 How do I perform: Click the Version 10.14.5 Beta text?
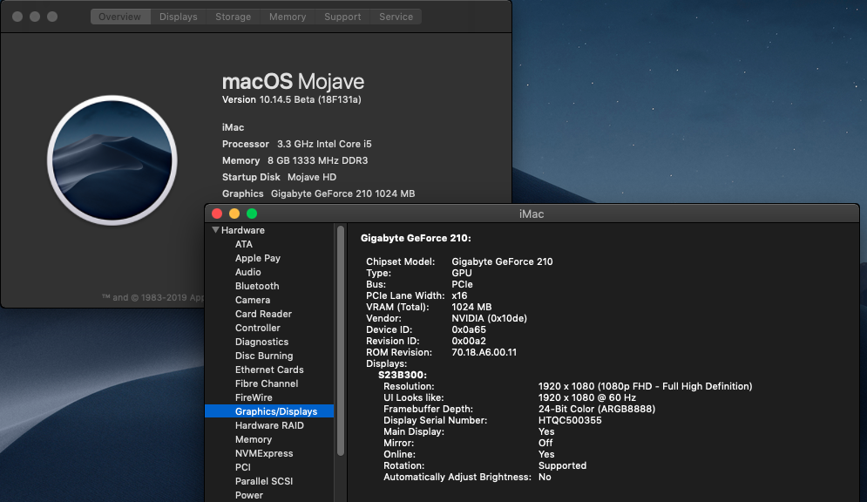(291, 99)
